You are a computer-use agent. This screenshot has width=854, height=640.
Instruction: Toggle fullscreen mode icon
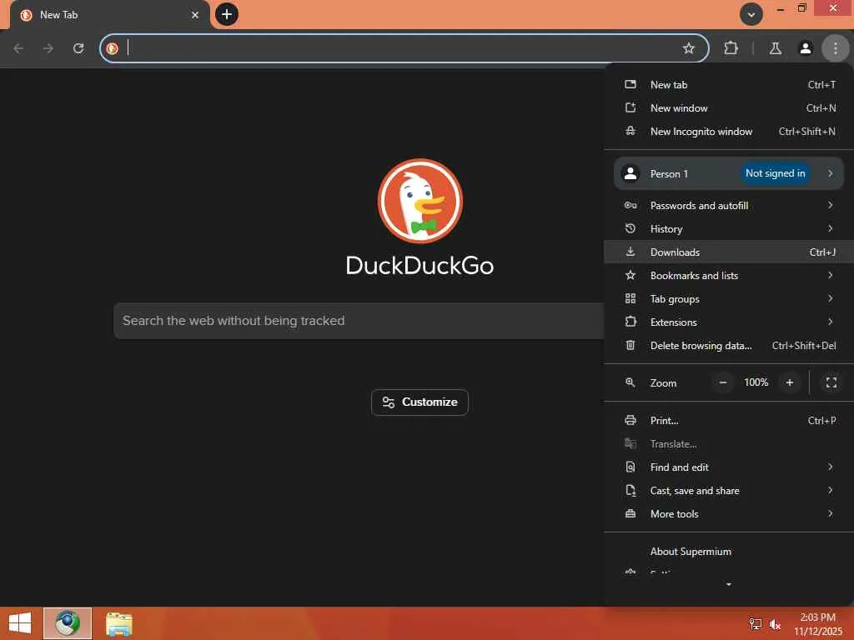[x=831, y=382]
